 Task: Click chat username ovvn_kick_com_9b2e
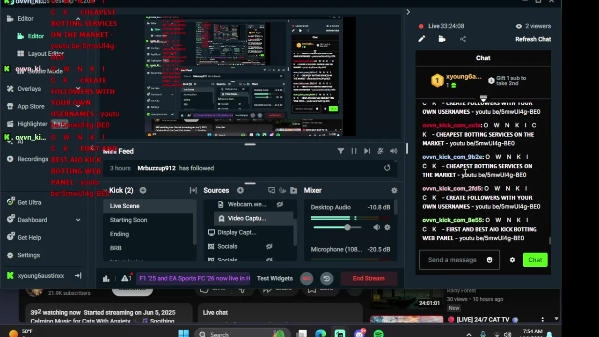coord(453,157)
